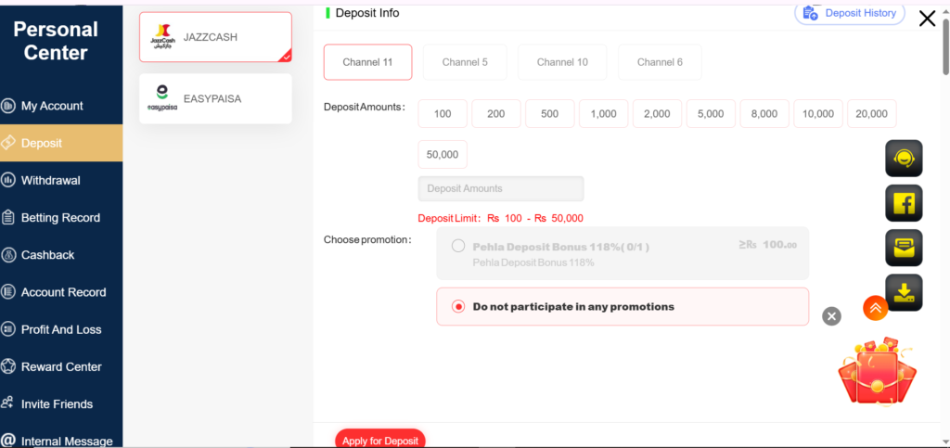Viewport: 950px width, 448px height.
Task: Click the orange scroll-to-top arrow icon
Action: pos(876,308)
